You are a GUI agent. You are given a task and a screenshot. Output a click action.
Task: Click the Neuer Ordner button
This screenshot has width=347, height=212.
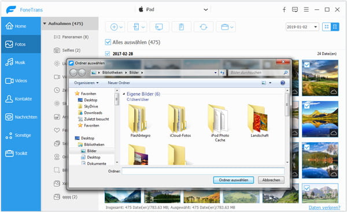click(x=119, y=83)
